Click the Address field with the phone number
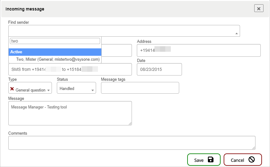270x167 pixels. [x=198, y=50]
